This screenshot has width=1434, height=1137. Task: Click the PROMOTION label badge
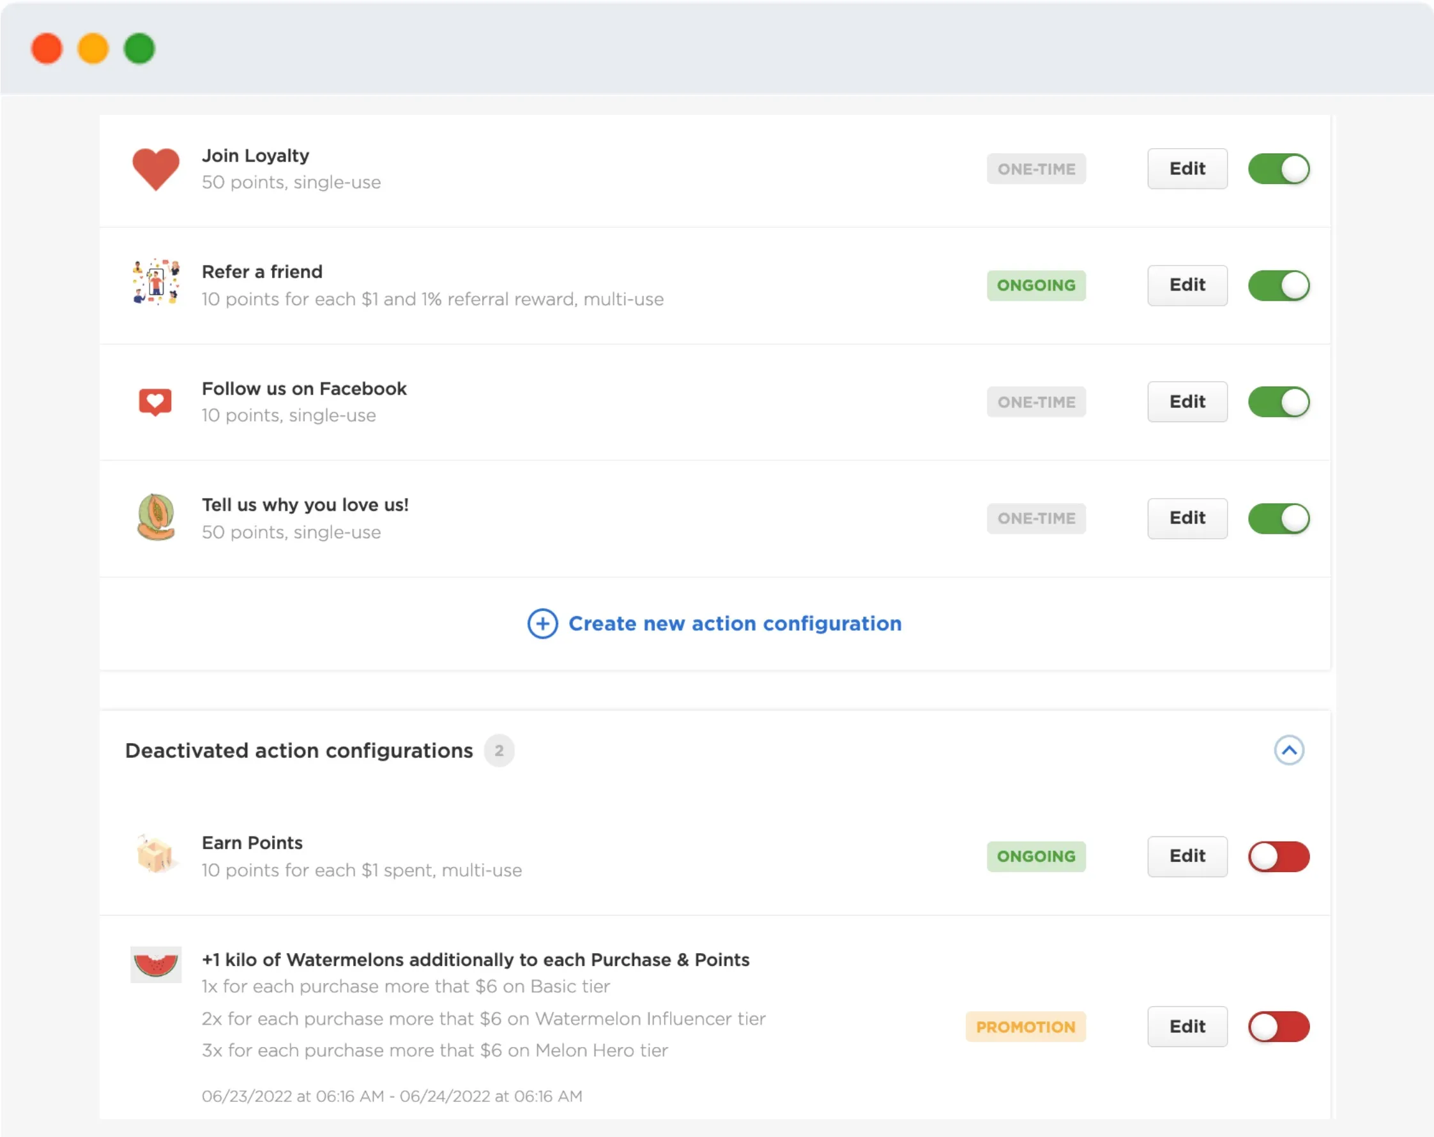tap(1026, 1027)
